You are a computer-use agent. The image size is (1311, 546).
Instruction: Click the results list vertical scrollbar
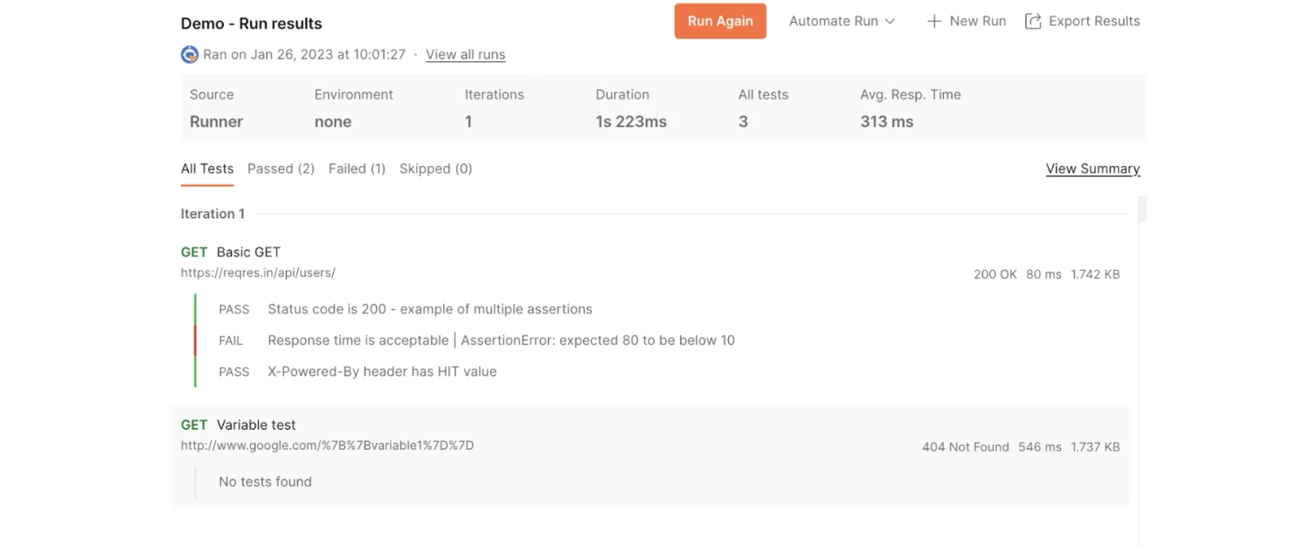click(1141, 210)
